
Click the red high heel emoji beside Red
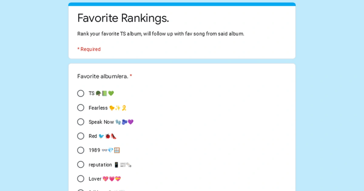[113, 136]
